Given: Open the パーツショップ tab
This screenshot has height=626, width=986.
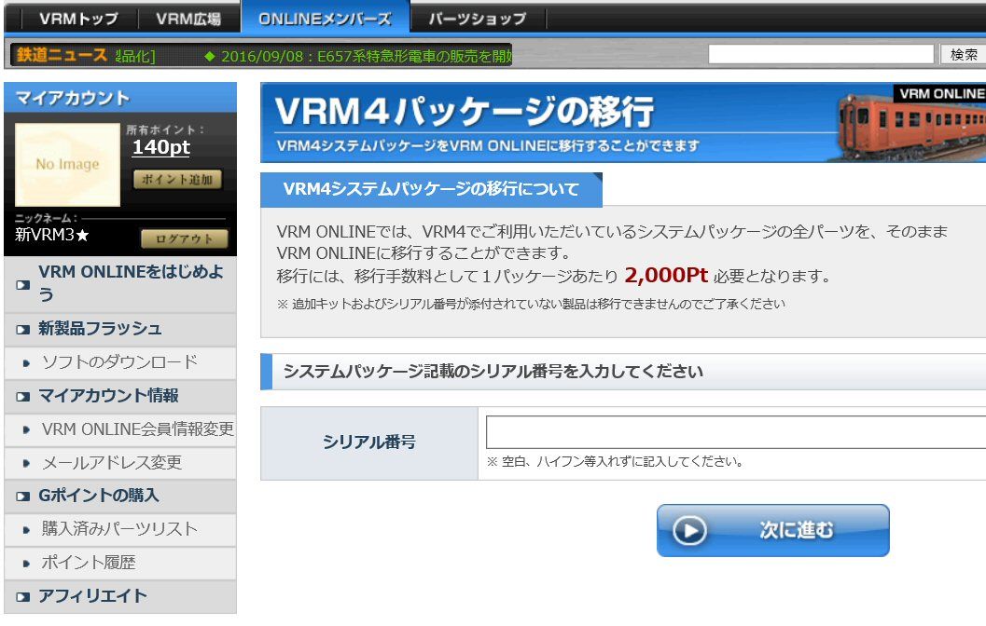Looking at the screenshot, I should (476, 16).
